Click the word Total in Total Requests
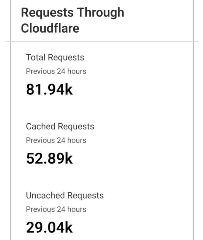Screen dimensions: 203x240 (x=36, y=57)
